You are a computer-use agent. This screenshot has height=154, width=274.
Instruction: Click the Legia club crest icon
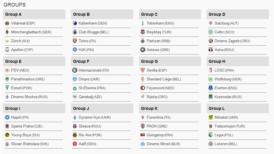[x=211, y=135]
